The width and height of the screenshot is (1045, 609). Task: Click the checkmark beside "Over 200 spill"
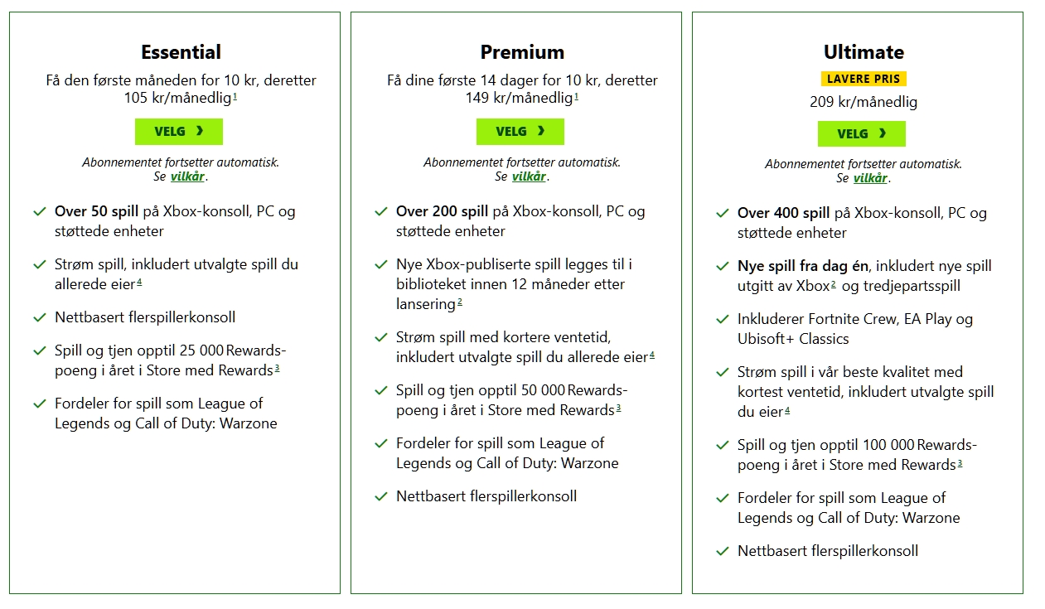[380, 211]
